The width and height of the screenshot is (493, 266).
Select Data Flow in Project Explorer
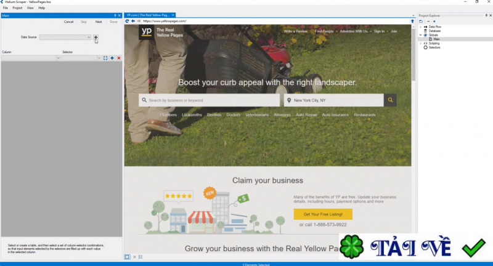click(435, 27)
